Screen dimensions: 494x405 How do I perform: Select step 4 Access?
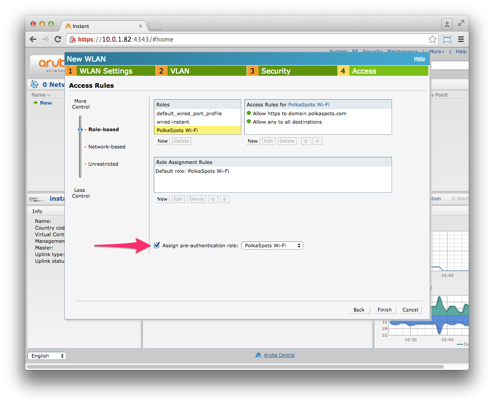(383, 71)
